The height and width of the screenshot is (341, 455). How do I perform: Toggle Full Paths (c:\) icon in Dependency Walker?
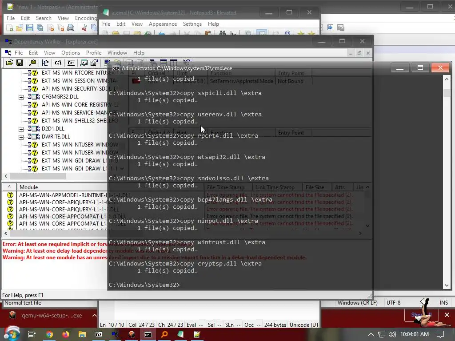pyautogui.click(x=58, y=63)
